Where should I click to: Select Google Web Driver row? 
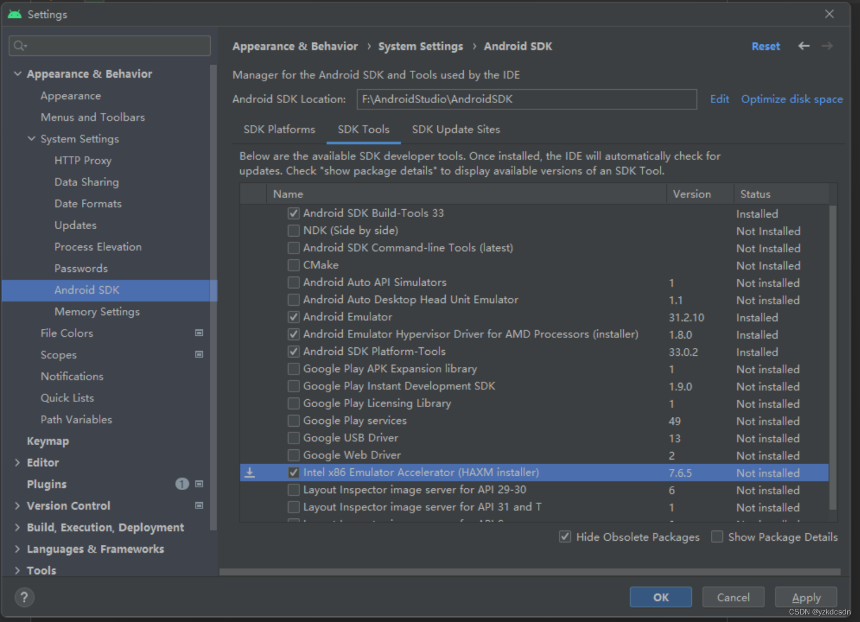(535, 456)
